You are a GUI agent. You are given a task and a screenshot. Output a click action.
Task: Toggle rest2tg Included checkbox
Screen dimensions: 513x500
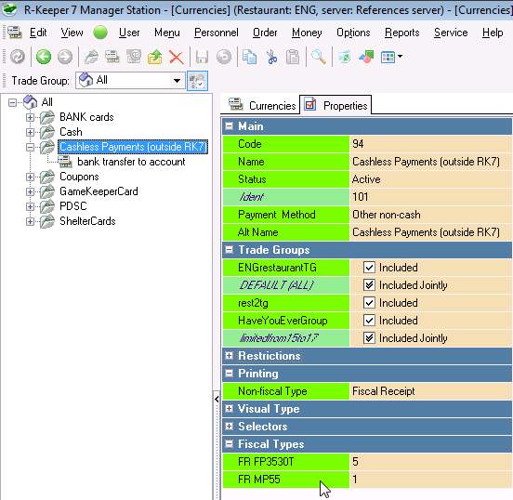pos(369,303)
